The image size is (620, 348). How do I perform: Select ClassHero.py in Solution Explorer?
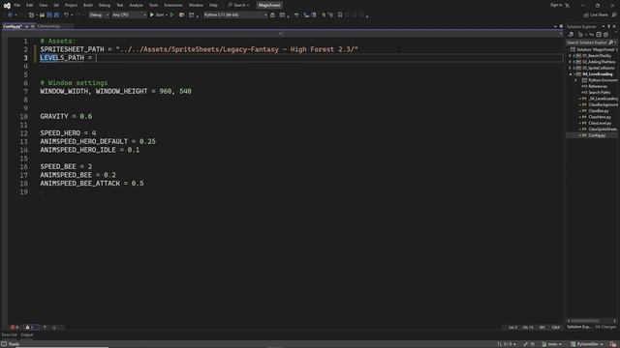599,117
